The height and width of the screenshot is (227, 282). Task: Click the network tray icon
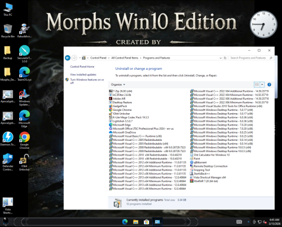(x=259, y=222)
